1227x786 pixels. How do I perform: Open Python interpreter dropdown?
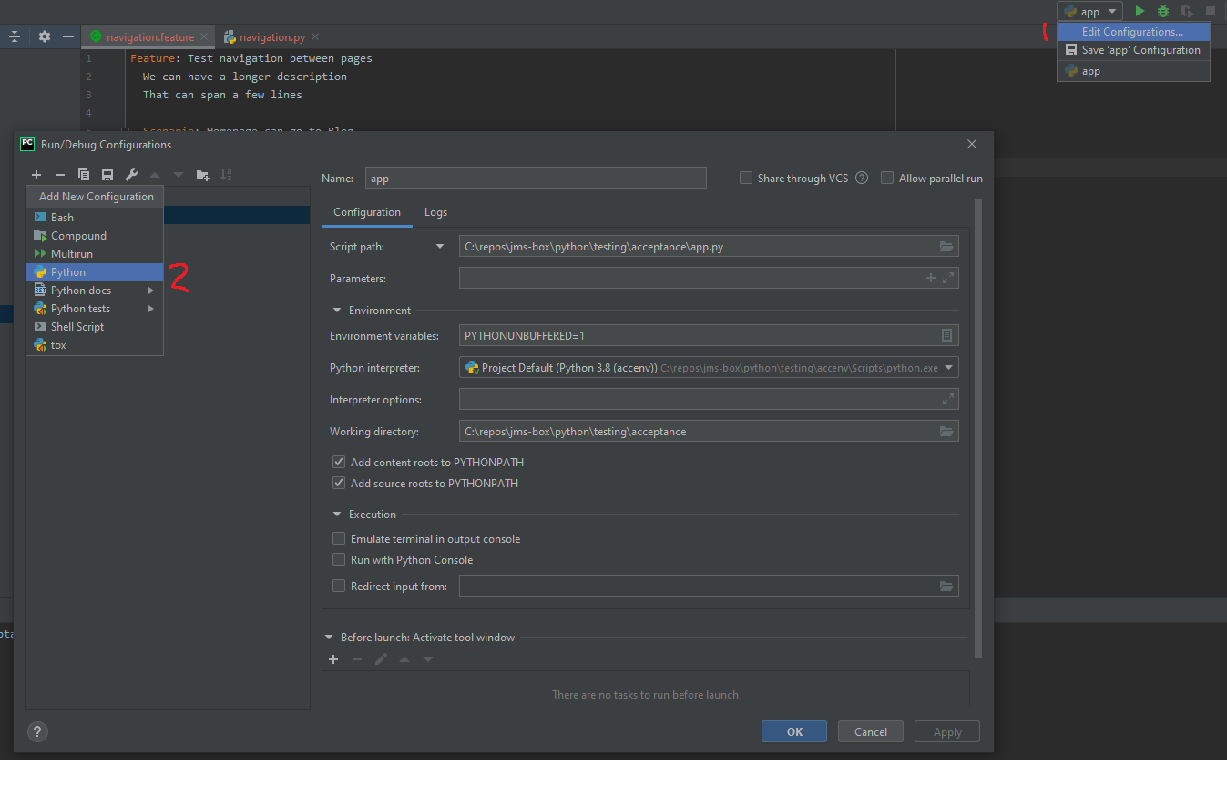[x=949, y=368]
